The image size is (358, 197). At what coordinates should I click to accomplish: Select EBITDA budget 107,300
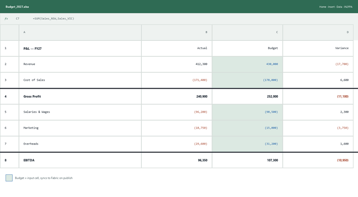pos(247,160)
